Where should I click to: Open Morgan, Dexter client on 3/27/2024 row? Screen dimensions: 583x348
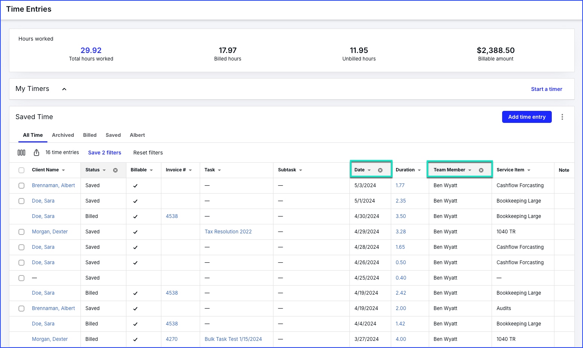tap(50, 339)
